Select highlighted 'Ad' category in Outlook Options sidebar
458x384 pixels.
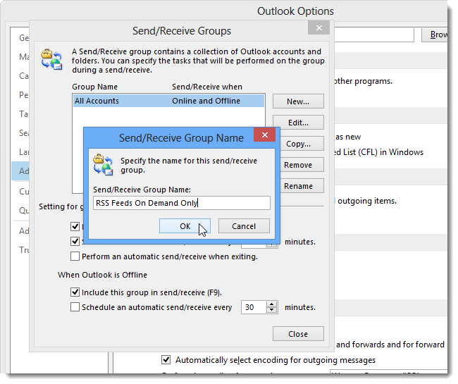(20, 171)
